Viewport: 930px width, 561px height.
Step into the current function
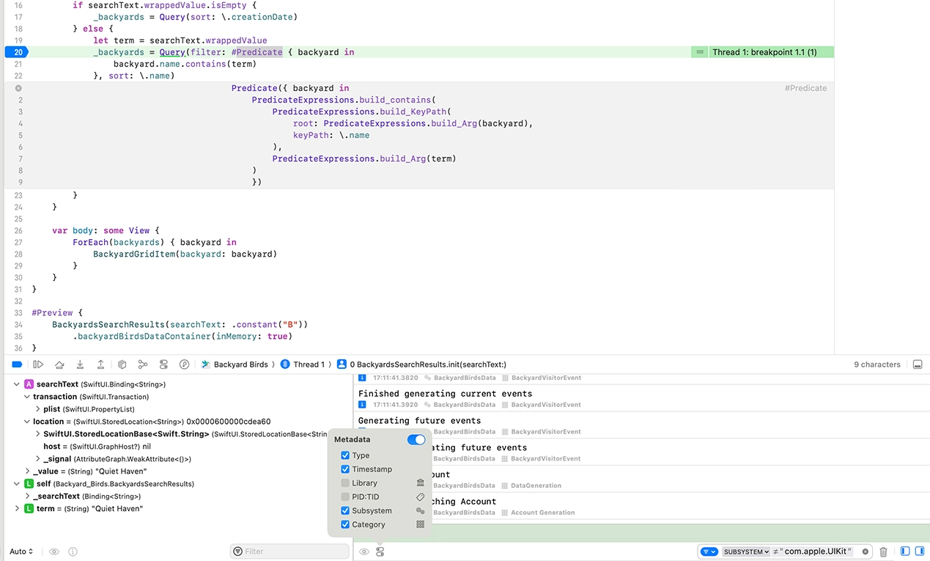point(80,364)
